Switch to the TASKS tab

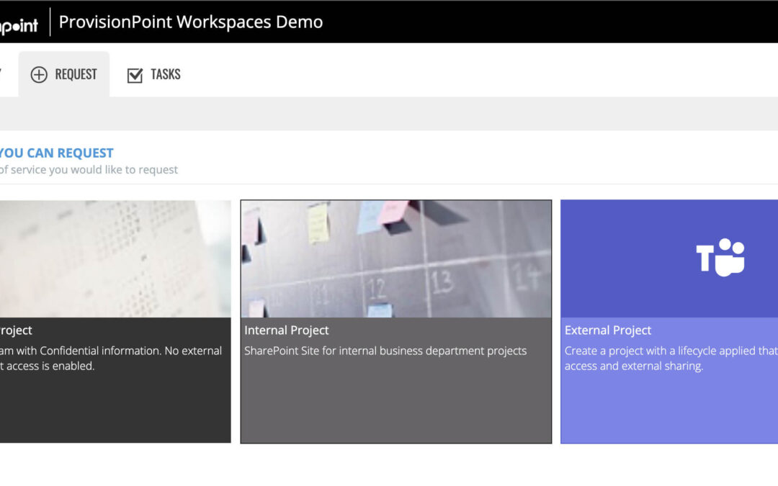click(x=154, y=74)
